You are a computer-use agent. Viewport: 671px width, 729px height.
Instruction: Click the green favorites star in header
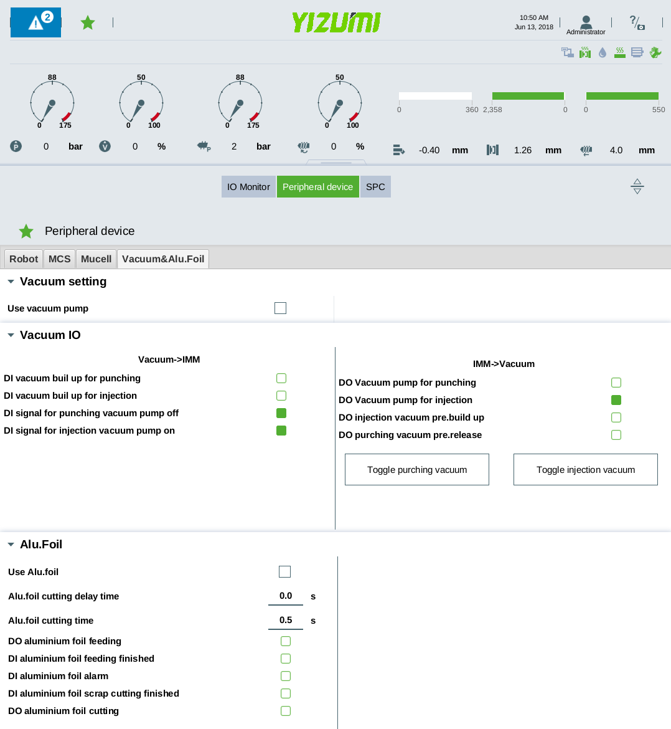tap(88, 23)
